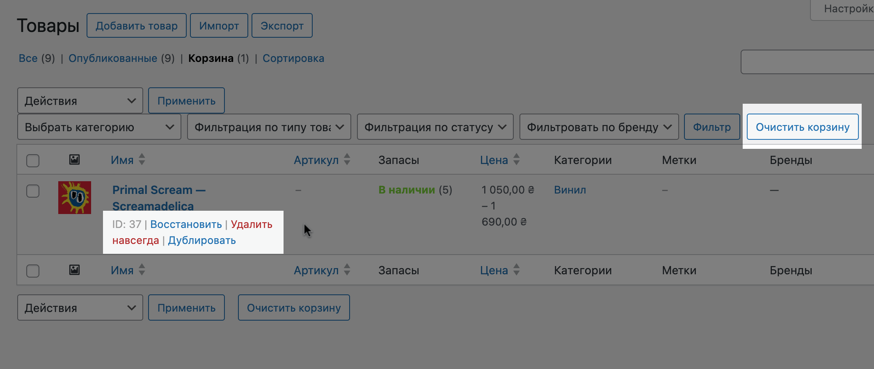
Task: Click the bottom Применить button
Action: tap(186, 307)
